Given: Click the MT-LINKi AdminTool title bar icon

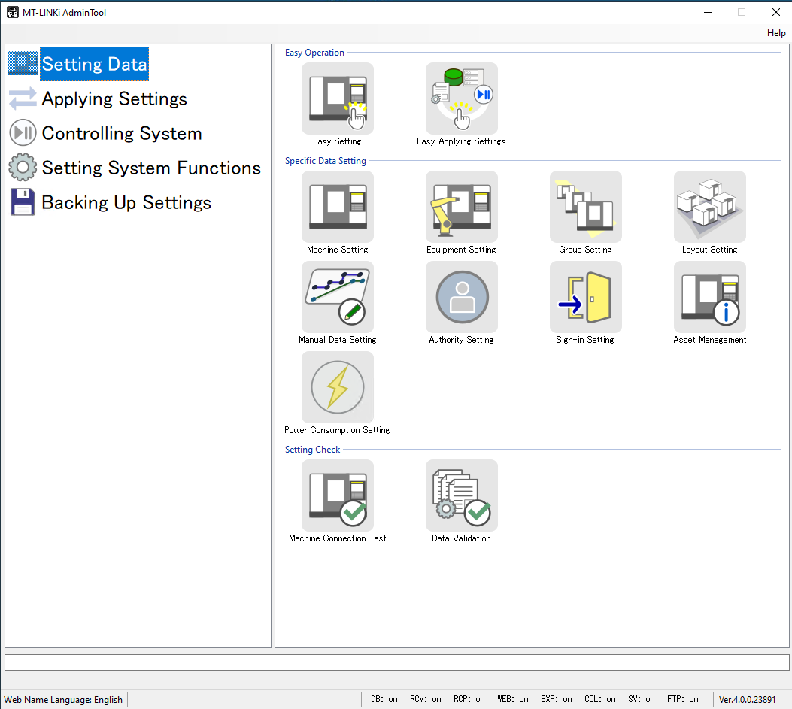Looking at the screenshot, I should 13,12.
